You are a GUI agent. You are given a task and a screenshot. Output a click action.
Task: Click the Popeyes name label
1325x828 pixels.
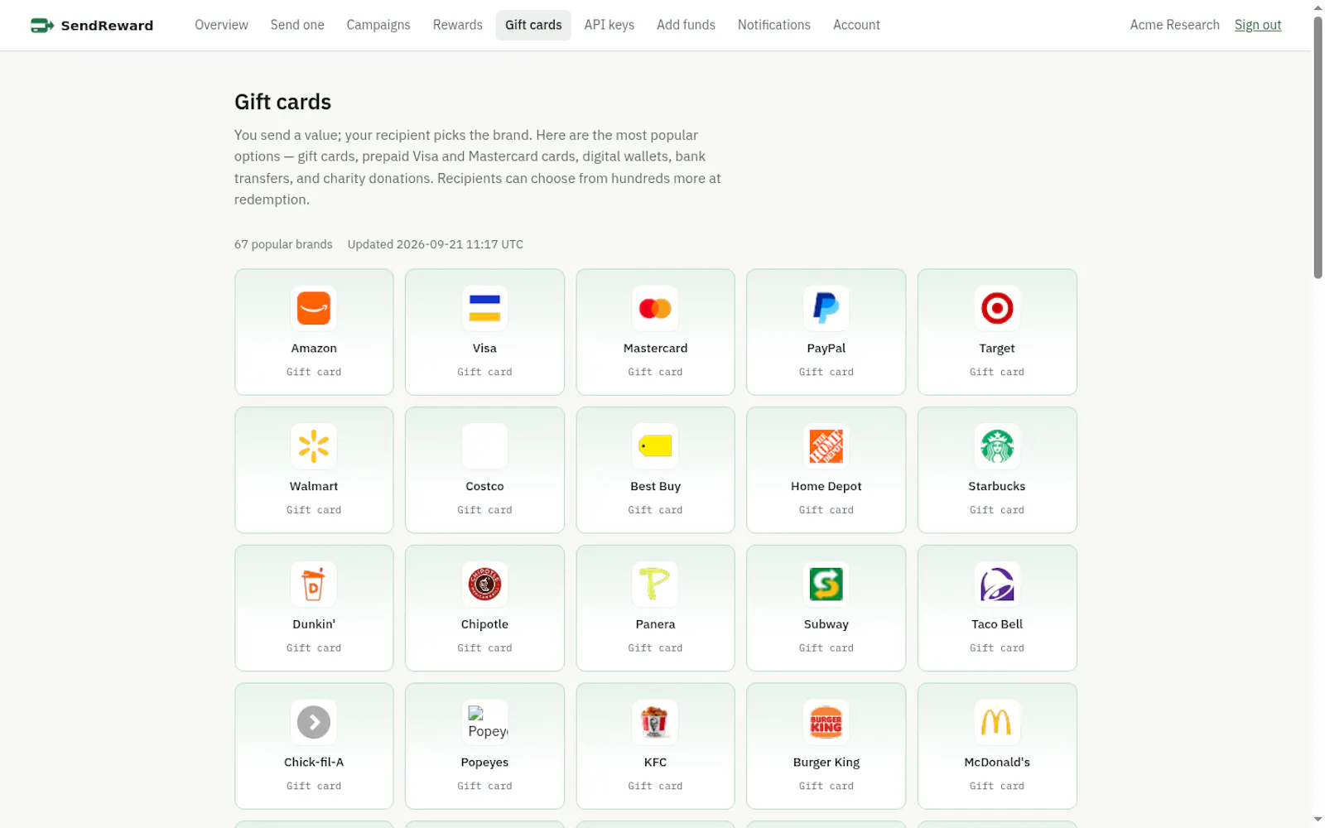[x=484, y=763]
